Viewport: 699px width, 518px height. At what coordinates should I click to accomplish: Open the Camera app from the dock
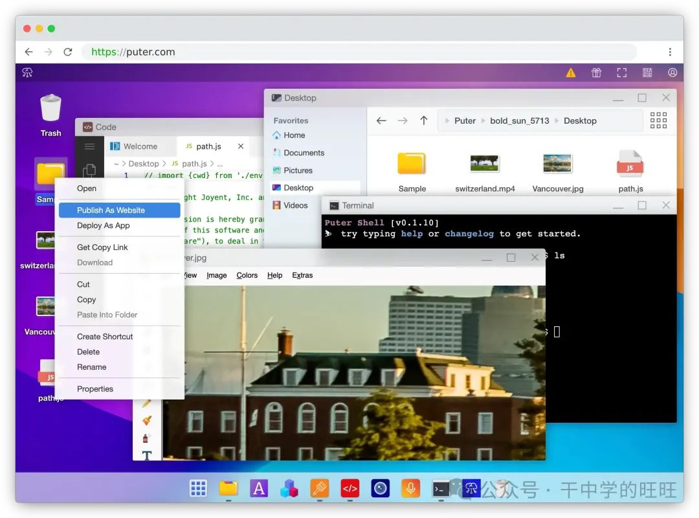tap(380, 488)
